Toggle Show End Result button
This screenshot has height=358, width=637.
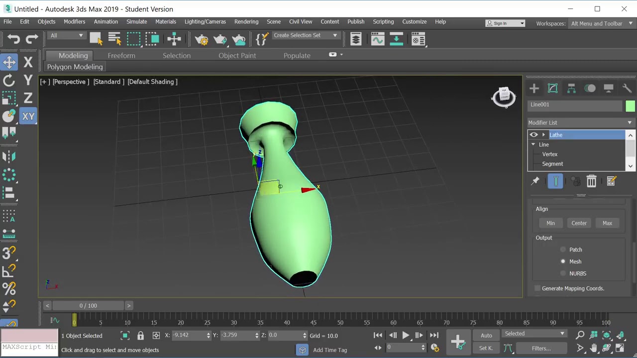pyautogui.click(x=555, y=181)
